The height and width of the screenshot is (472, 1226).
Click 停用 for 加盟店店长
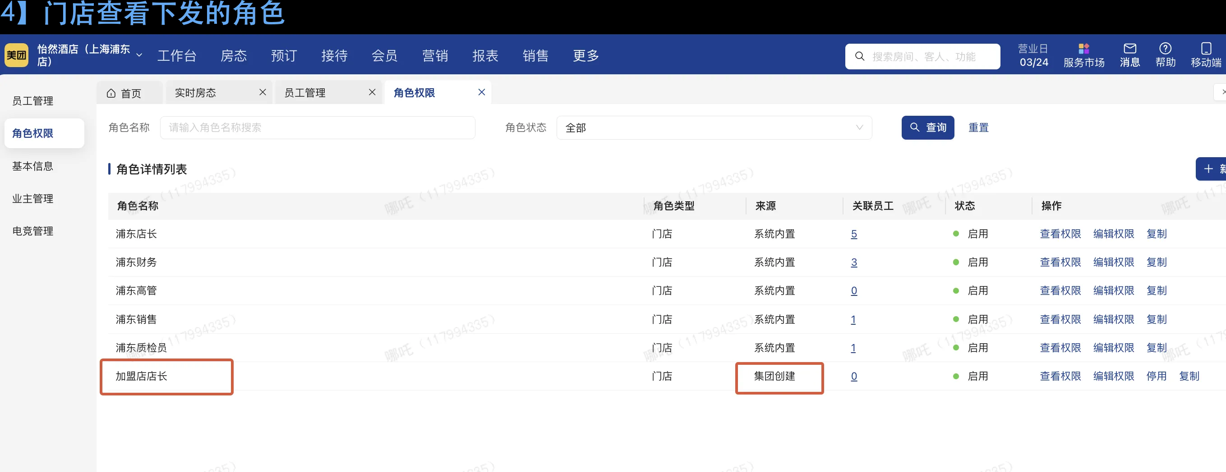1157,376
